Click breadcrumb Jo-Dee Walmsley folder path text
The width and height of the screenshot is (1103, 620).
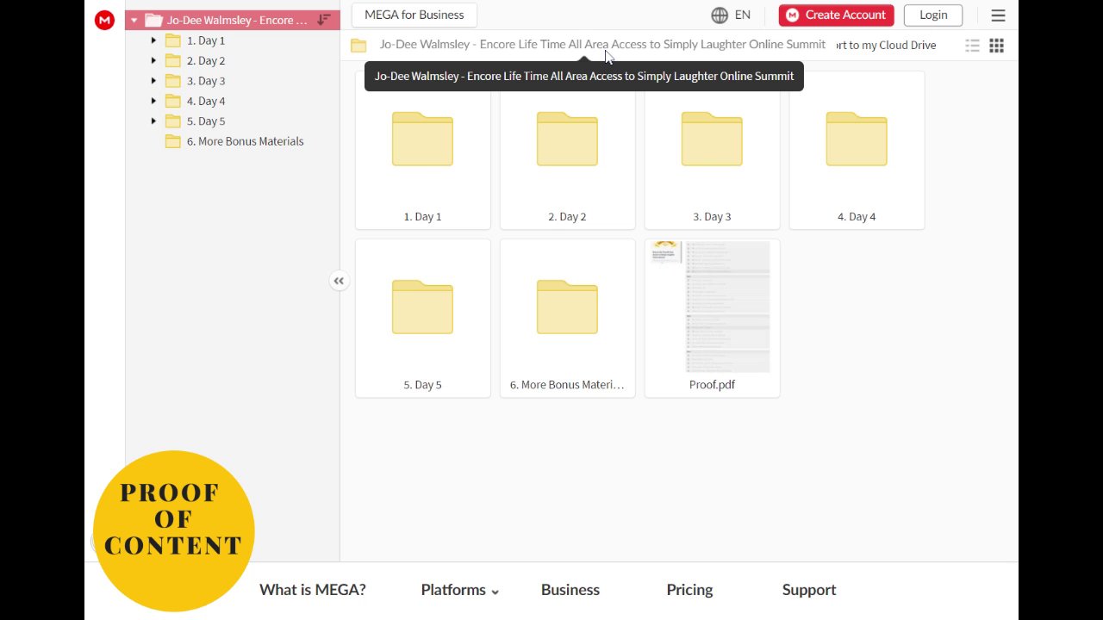tap(602, 44)
